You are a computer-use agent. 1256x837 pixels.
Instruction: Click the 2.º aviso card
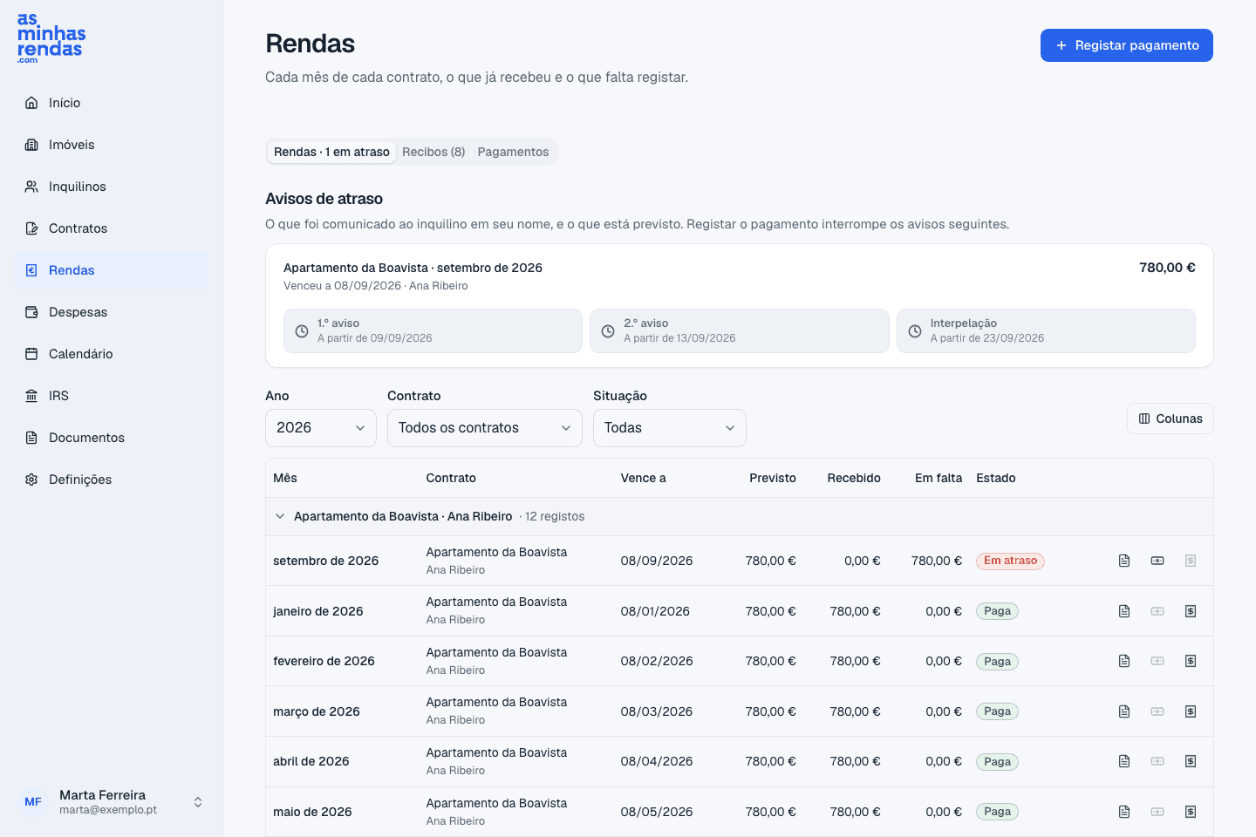coord(740,330)
